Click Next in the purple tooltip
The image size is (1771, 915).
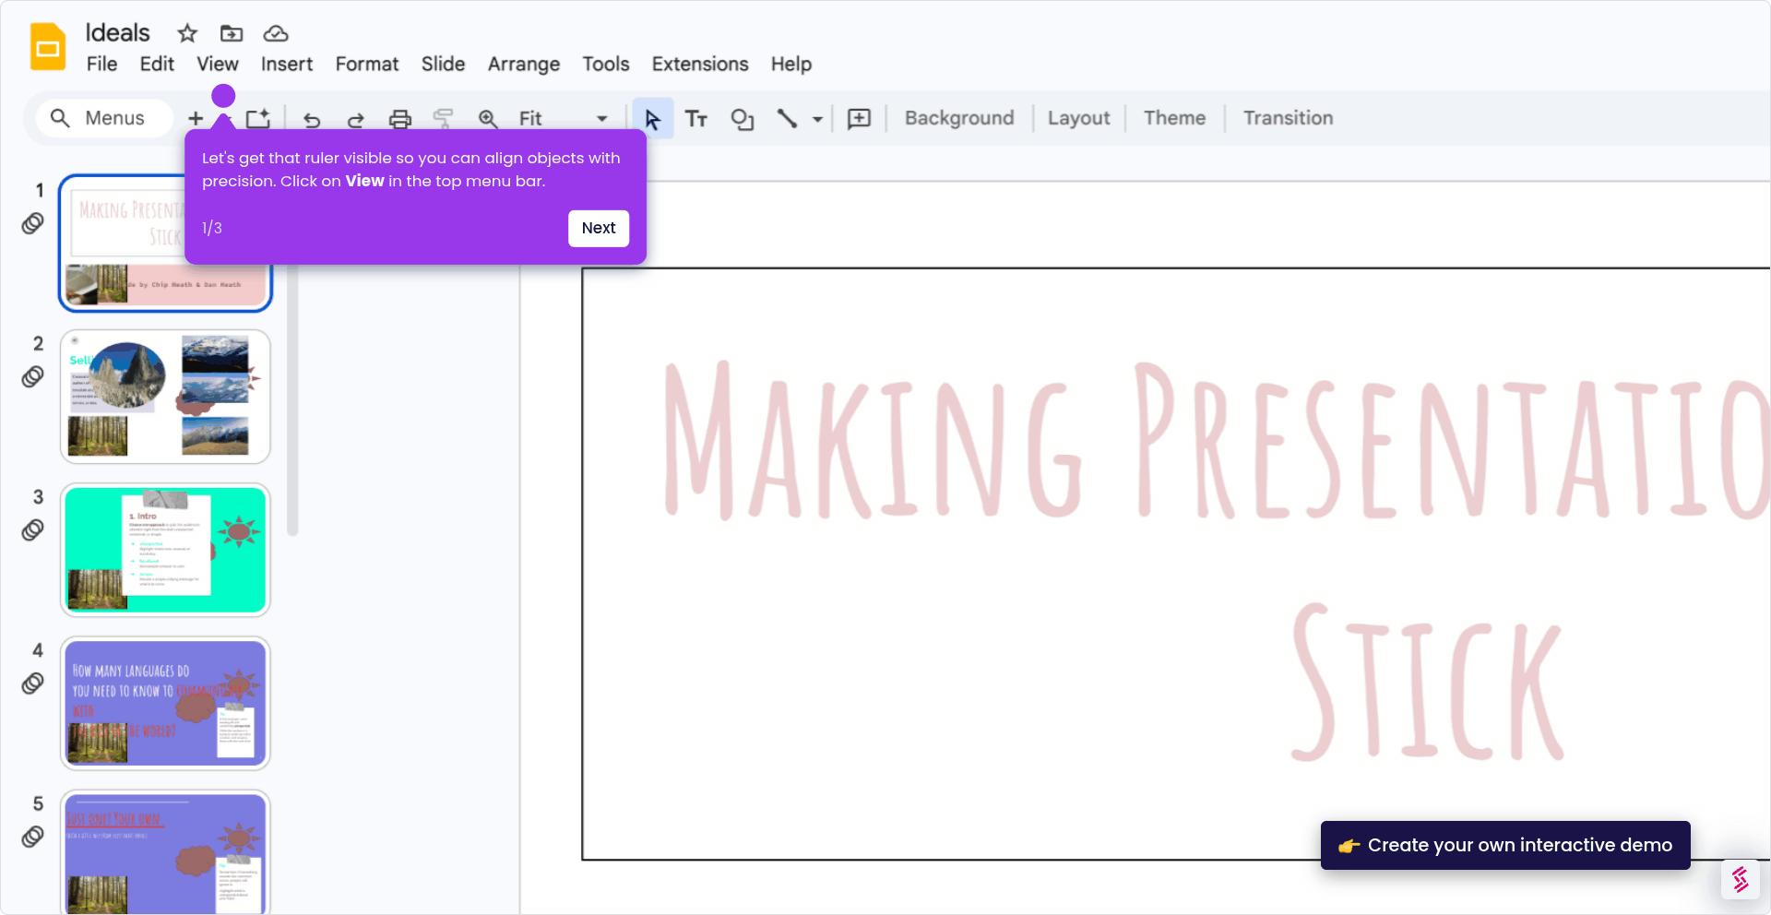coord(599,228)
